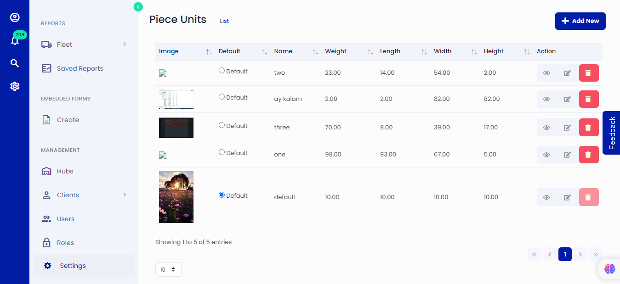This screenshot has width=620, height=284.
Task: Go to Hubs in Management section
Action: click(65, 171)
